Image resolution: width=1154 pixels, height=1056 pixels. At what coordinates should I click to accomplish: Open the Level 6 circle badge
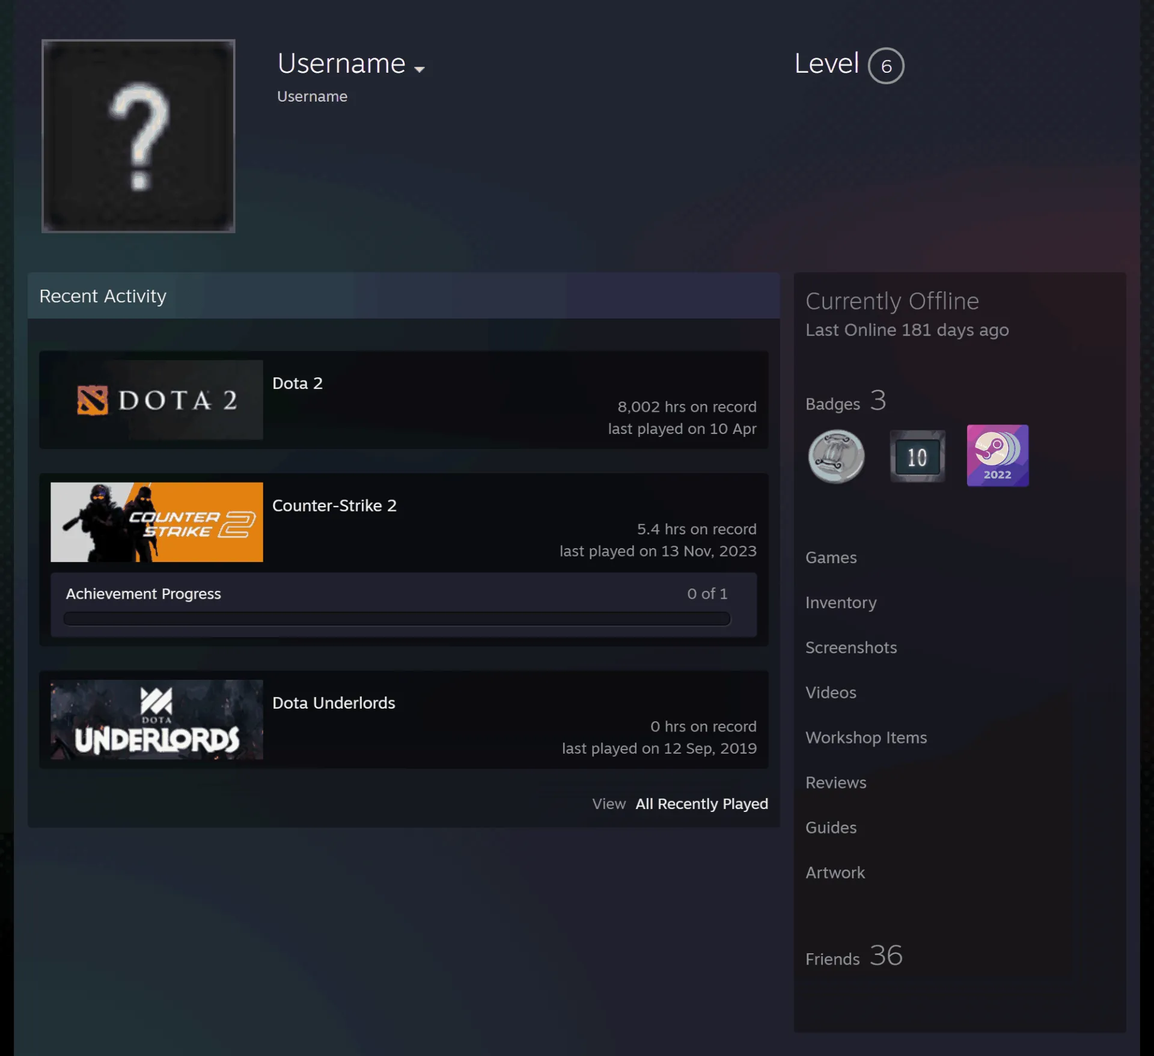point(886,66)
